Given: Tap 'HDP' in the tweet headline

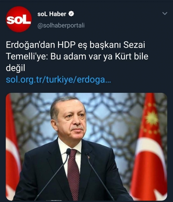Looking at the screenshot, I should pyautogui.click(x=66, y=45).
